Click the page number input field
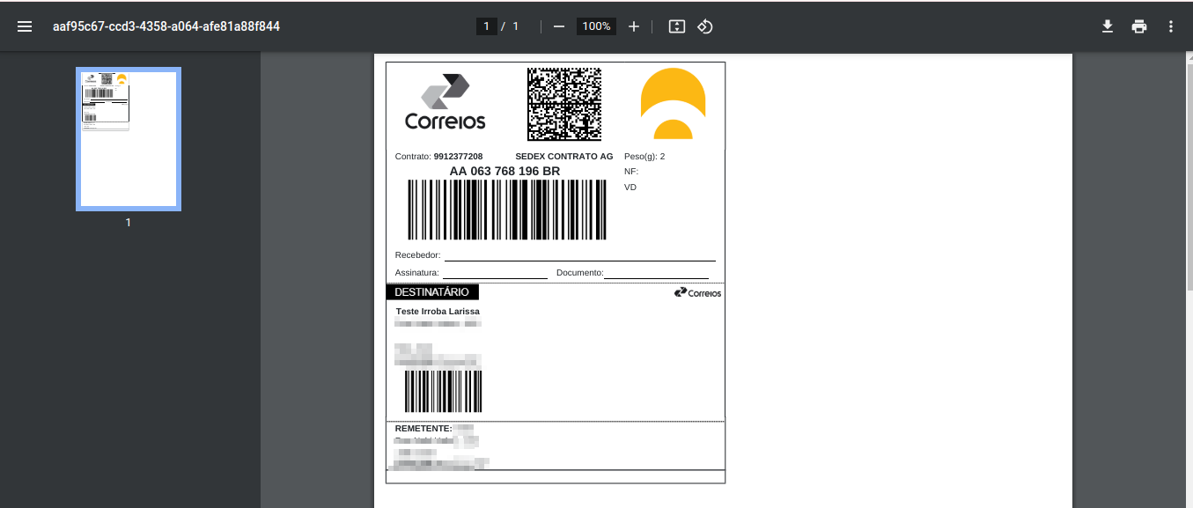 pyautogui.click(x=487, y=26)
